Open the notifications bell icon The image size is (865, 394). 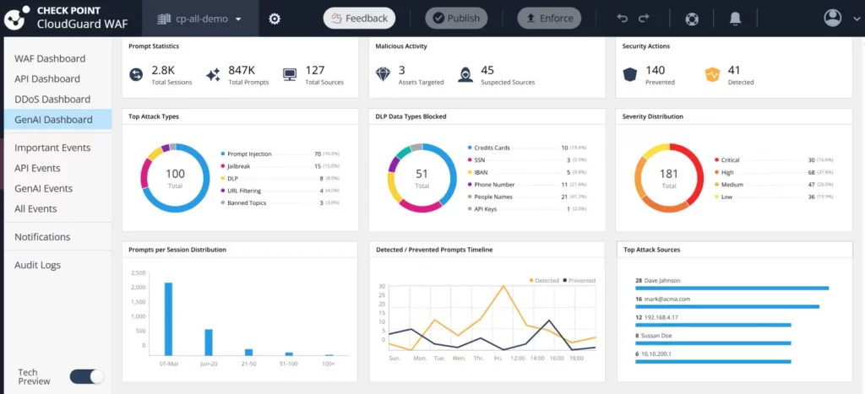pyautogui.click(x=735, y=18)
